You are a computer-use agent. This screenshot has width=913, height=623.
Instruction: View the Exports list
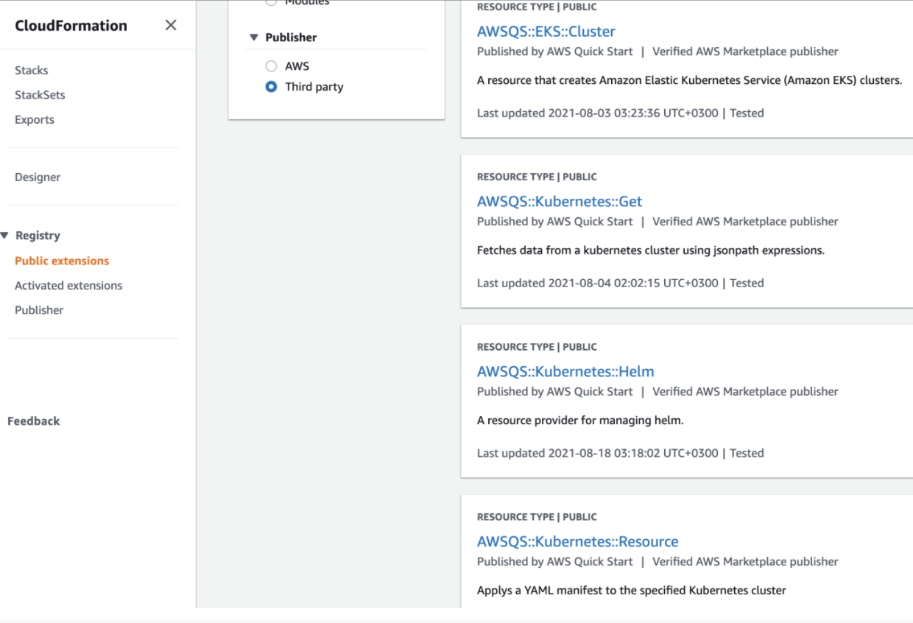[34, 119]
